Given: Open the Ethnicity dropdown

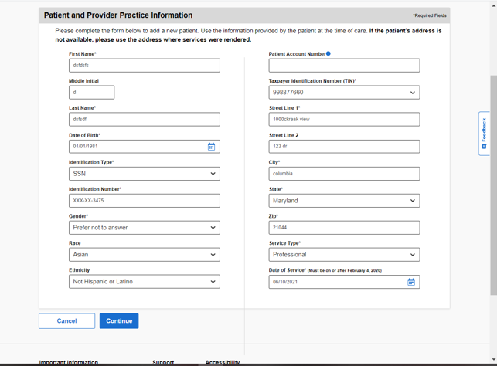Looking at the screenshot, I should [x=144, y=282].
